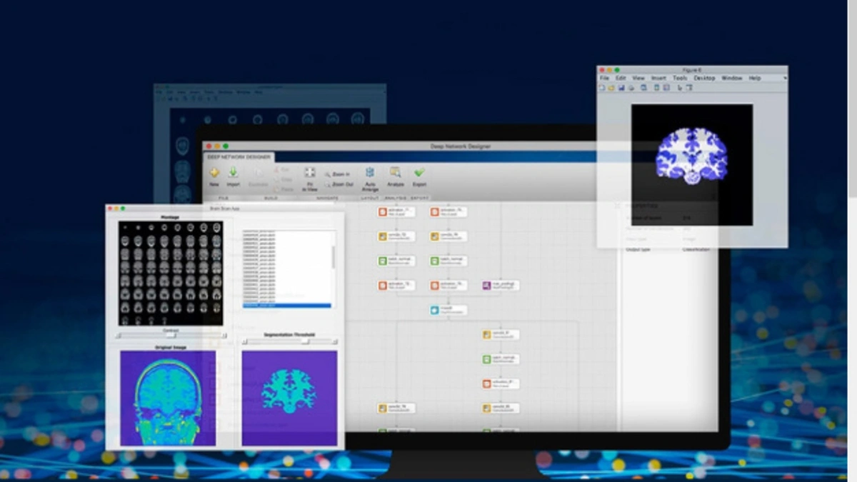This screenshot has width=857, height=482.
Task: Click the Montage grid of brain slices
Action: pos(171,273)
